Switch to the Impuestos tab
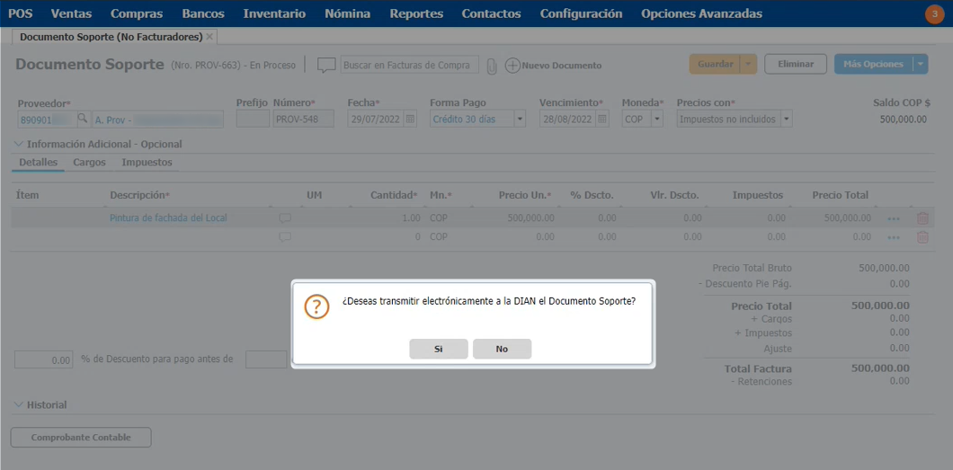Viewport: 953px width, 470px height. coord(147,163)
